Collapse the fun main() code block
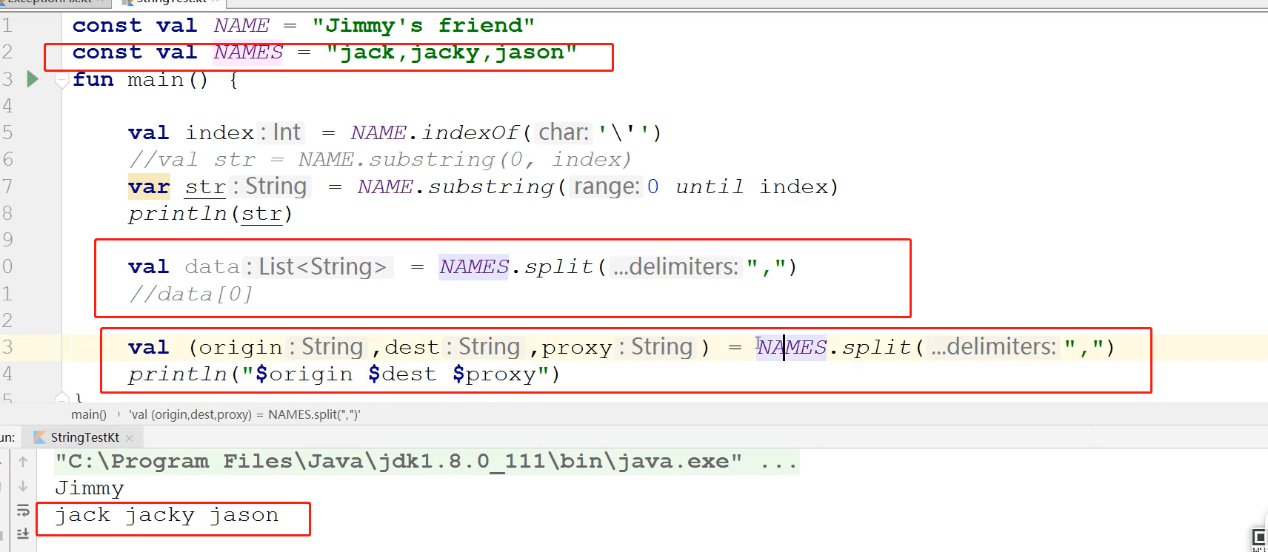Screen dimensions: 1268x552 coord(63,80)
